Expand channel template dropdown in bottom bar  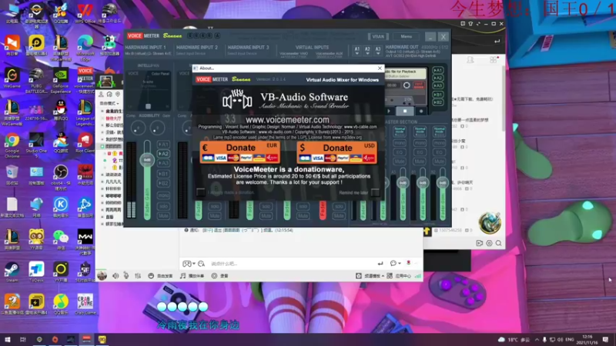(383, 276)
